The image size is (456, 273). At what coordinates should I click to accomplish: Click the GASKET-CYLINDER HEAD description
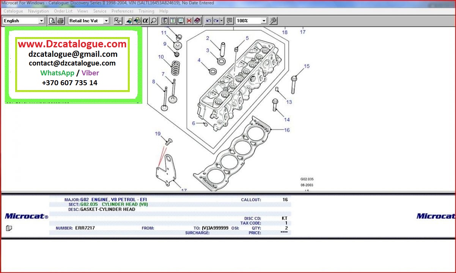[108, 209]
